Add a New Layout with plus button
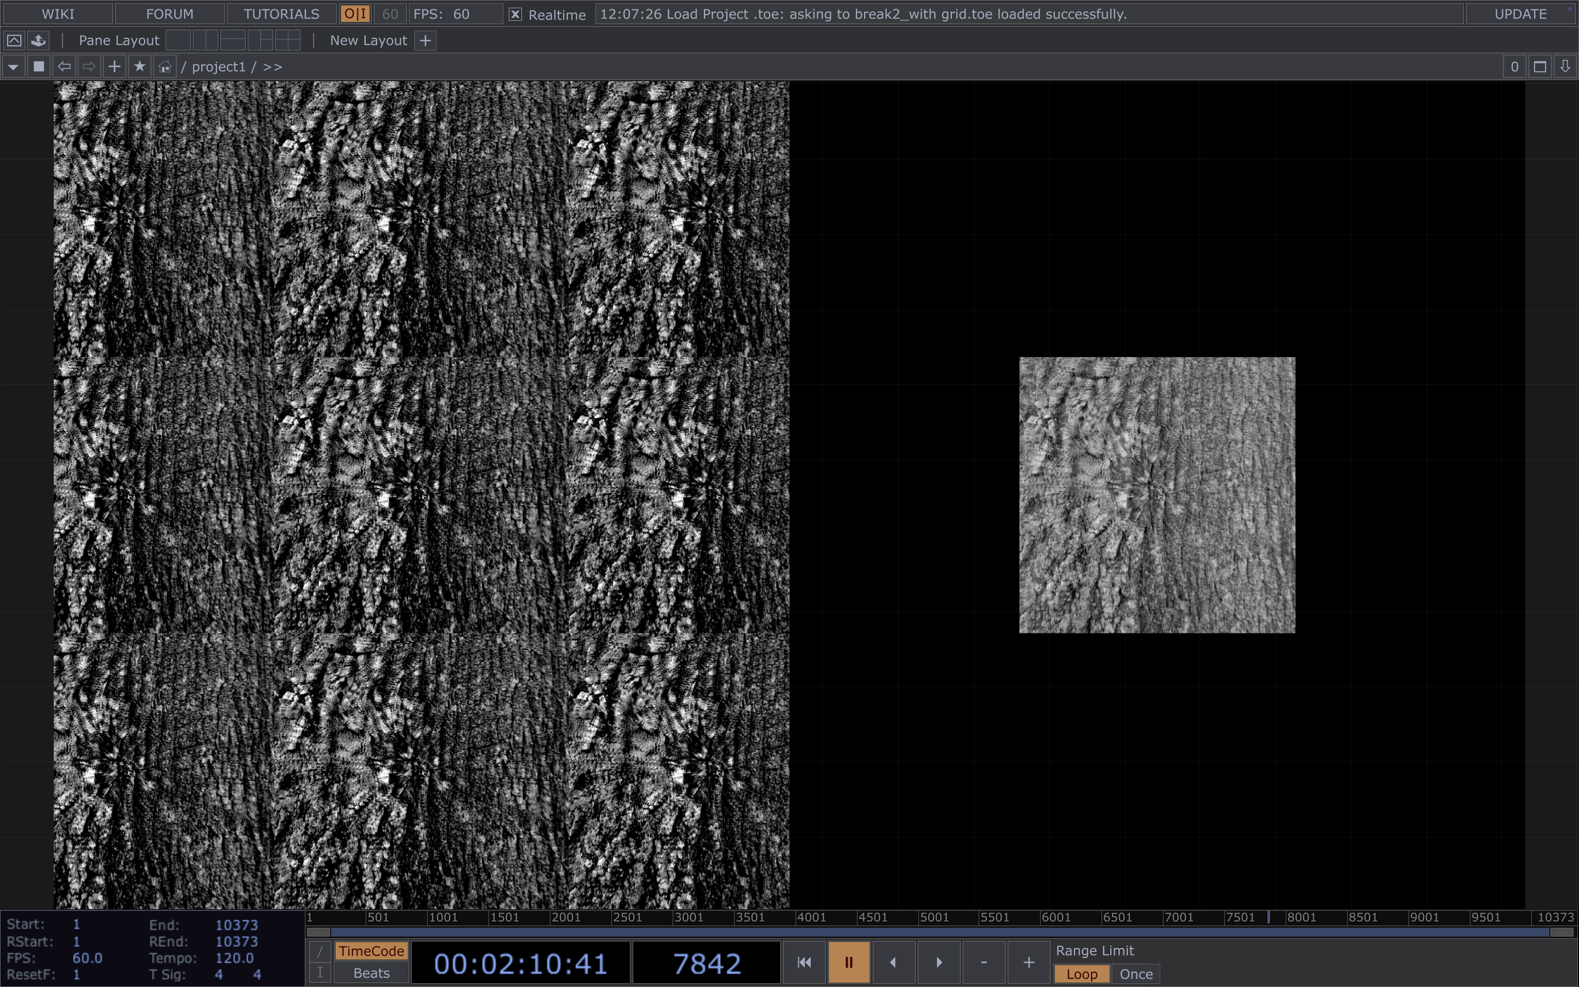Viewport: 1579px width, 987px height. click(425, 41)
